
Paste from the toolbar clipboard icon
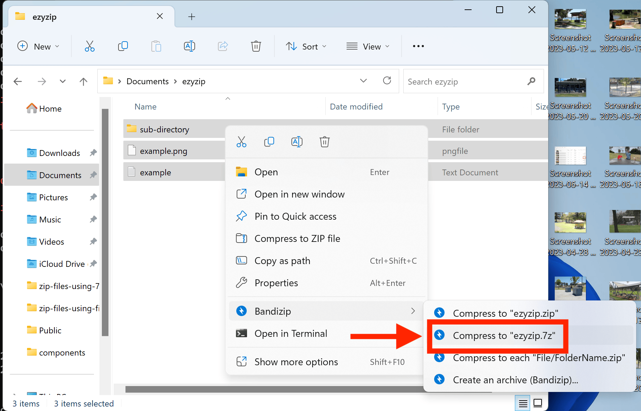pyautogui.click(x=156, y=46)
